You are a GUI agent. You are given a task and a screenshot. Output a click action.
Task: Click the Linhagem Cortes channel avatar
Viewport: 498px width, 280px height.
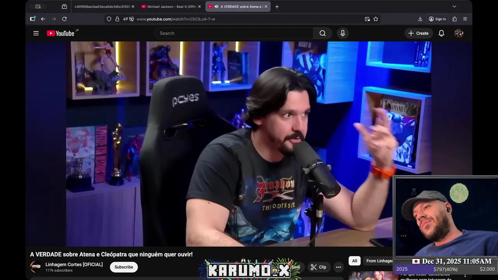pyautogui.click(x=35, y=267)
